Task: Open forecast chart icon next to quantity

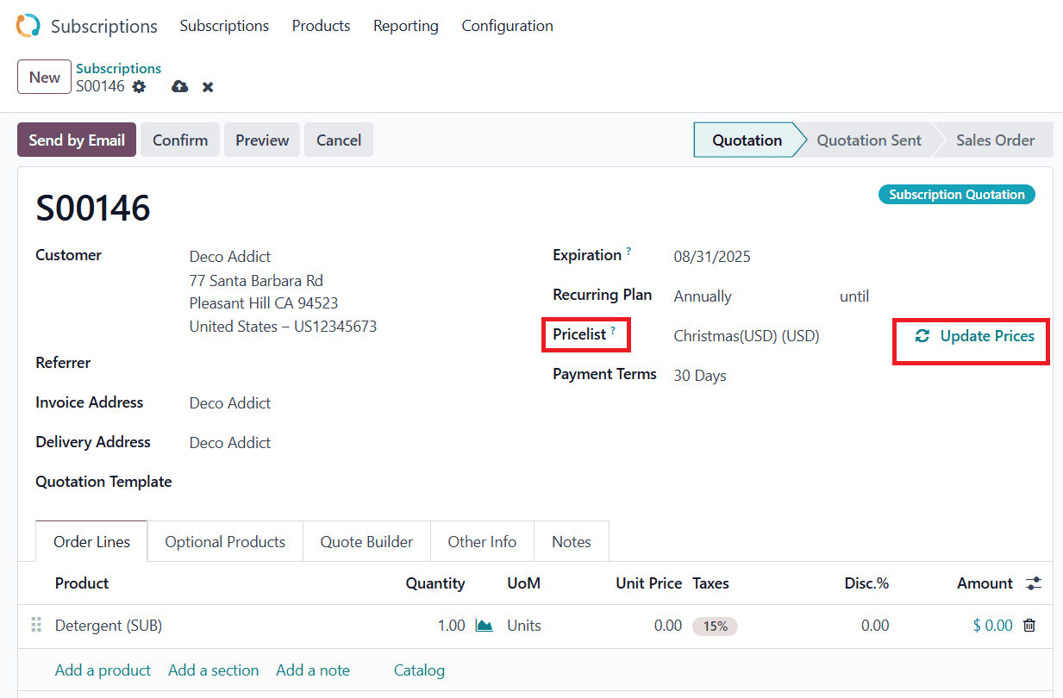Action: coord(485,626)
